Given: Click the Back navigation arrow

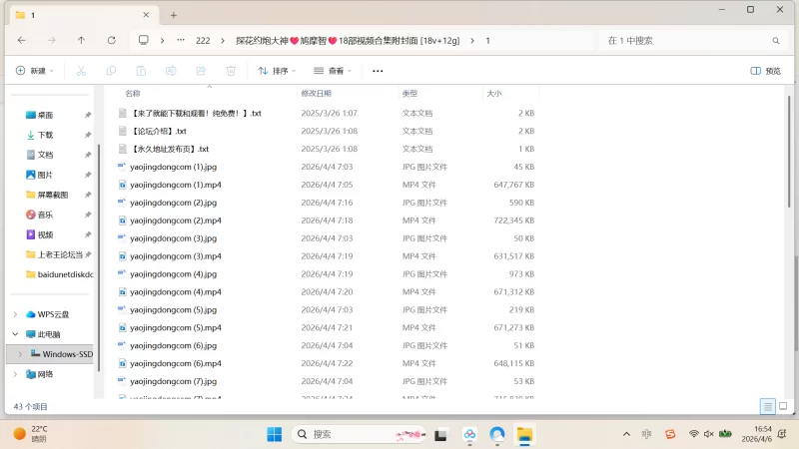Looking at the screenshot, I should click(22, 40).
